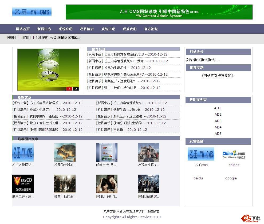The height and width of the screenshot is (224, 264).
Task: Open 乙王万能网站管理系 in latest articles
Action: coord(44,103)
